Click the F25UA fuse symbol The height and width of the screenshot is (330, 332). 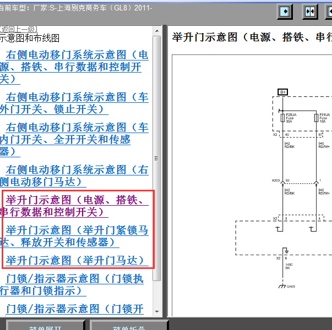tap(282, 118)
